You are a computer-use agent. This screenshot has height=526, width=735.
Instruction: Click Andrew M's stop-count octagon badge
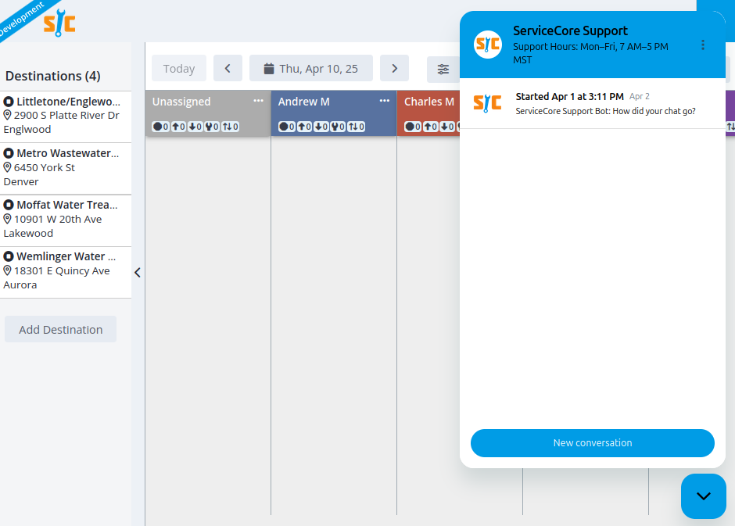click(x=286, y=127)
